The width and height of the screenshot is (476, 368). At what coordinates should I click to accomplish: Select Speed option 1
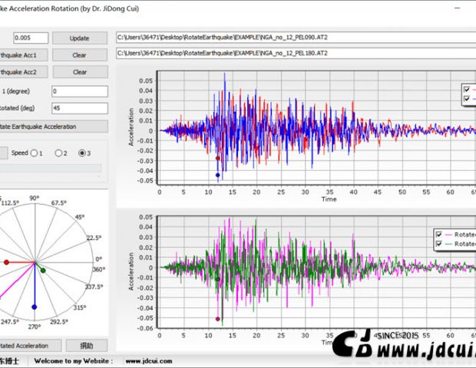(34, 153)
